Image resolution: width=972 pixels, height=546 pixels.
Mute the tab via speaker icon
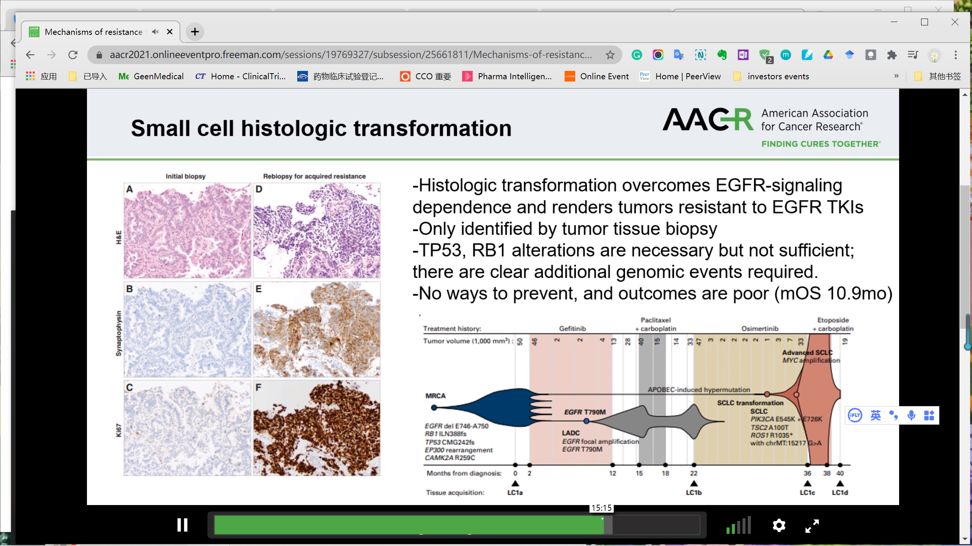point(155,32)
